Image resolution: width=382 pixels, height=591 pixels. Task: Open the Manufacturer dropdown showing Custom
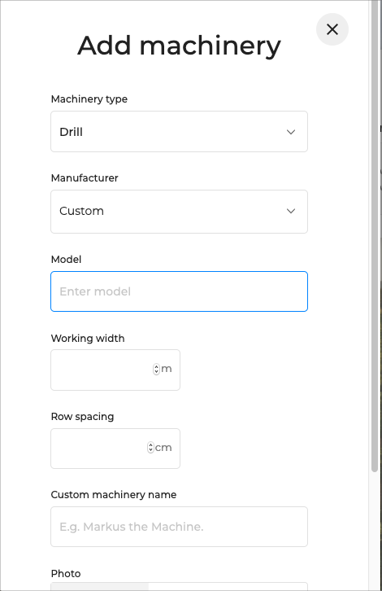pos(179,212)
